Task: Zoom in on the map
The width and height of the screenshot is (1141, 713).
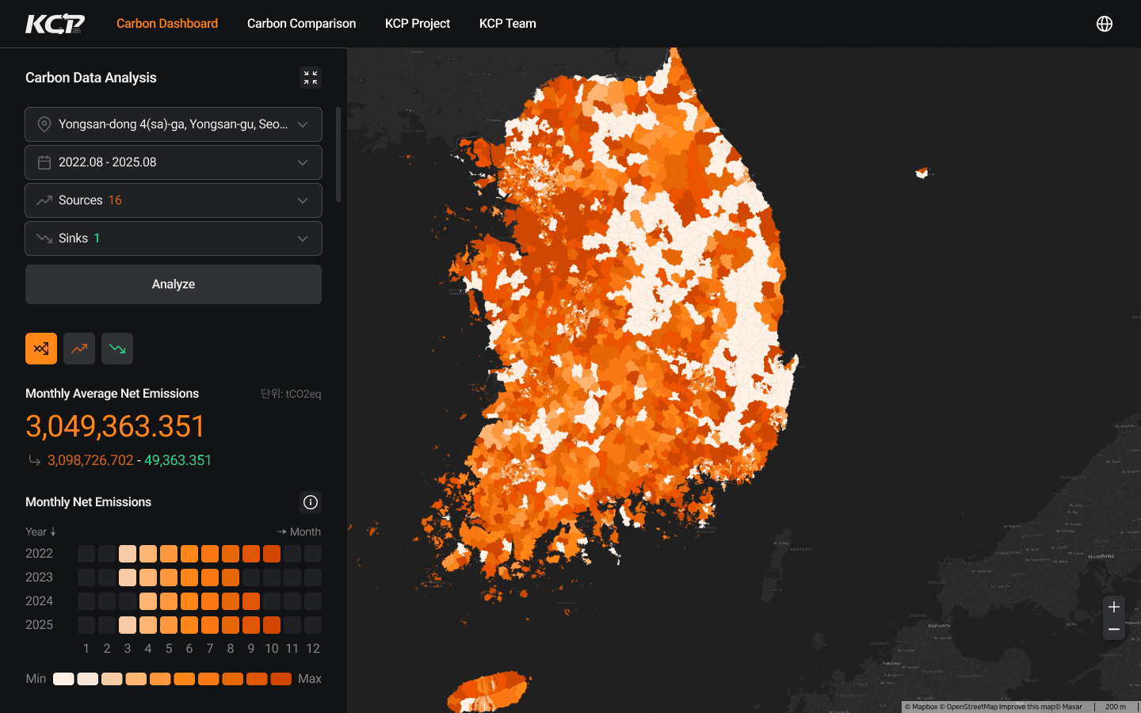Action: [1114, 607]
